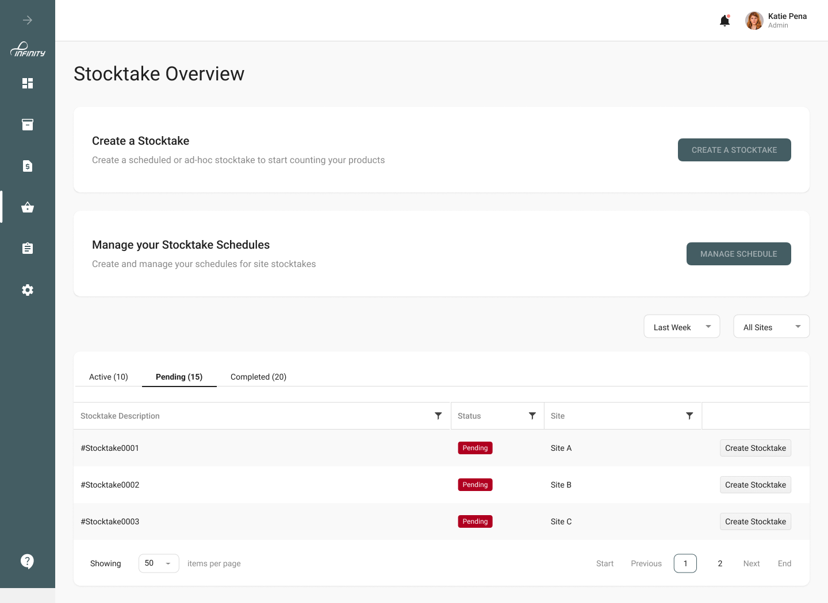
Task: Create Stocktake for #Stocktake0001
Action: click(x=756, y=448)
